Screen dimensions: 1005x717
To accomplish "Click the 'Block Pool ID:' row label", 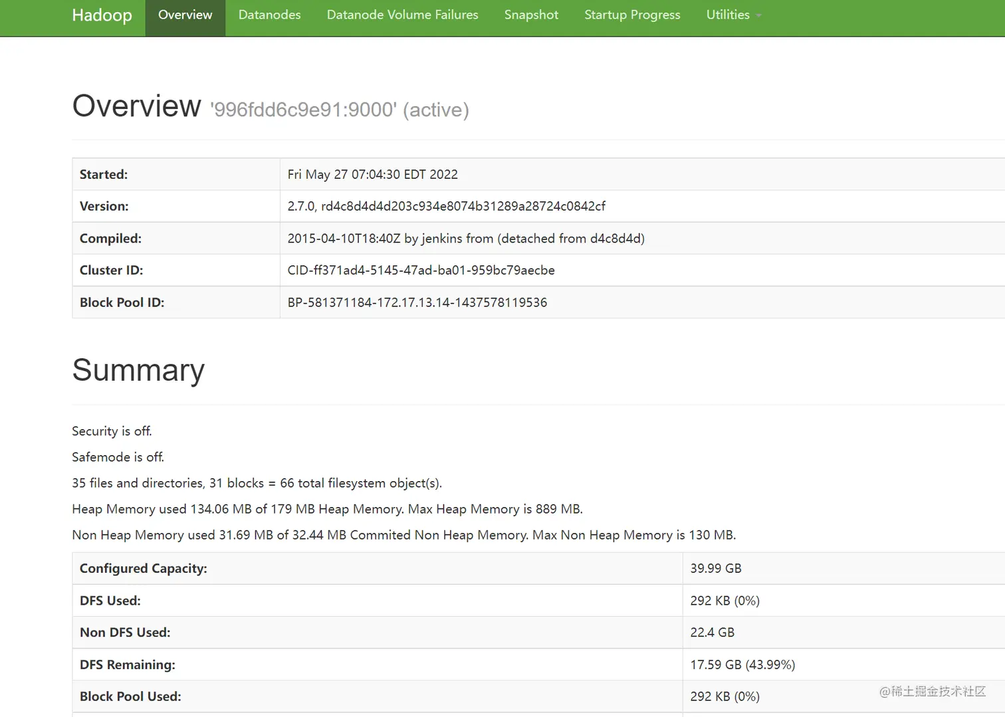I will [x=122, y=302].
